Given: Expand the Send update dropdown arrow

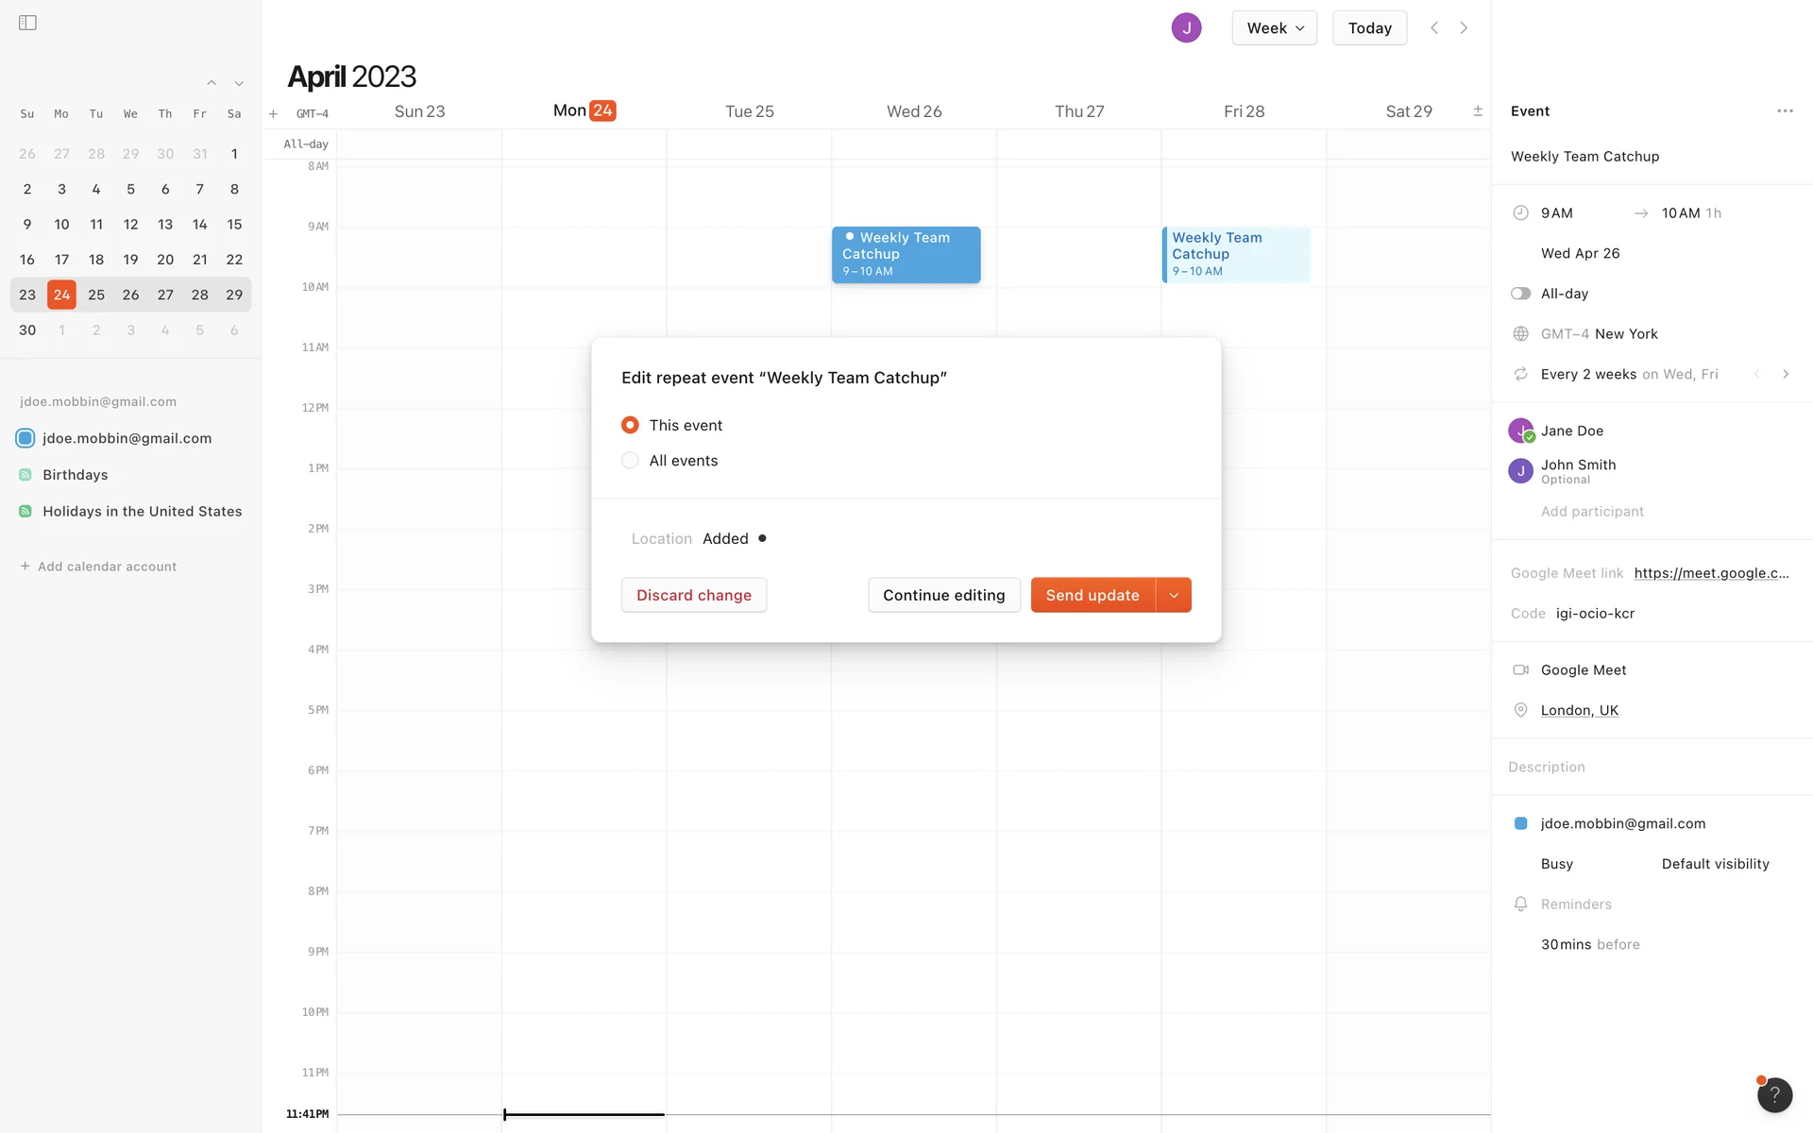Looking at the screenshot, I should click(1174, 596).
